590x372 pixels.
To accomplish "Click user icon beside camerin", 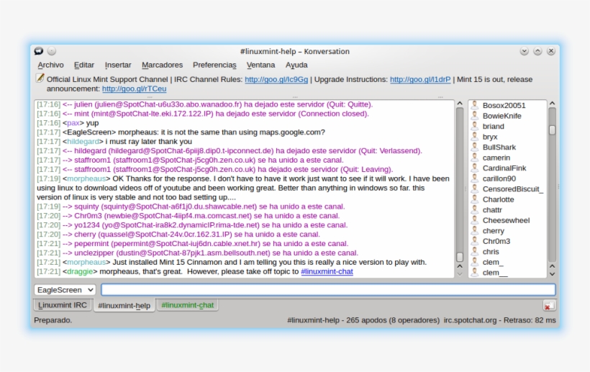I will [x=474, y=158].
